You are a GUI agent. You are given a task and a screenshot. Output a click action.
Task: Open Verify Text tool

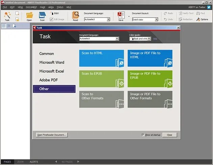[186, 13]
